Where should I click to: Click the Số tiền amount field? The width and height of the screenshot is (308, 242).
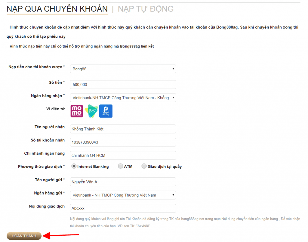pyautogui.click(x=122, y=84)
